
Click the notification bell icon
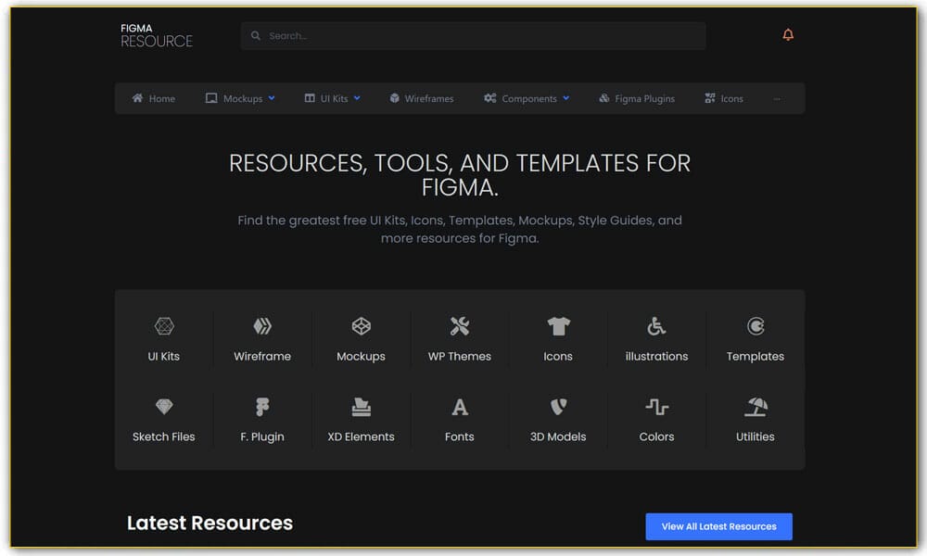pyautogui.click(x=787, y=33)
